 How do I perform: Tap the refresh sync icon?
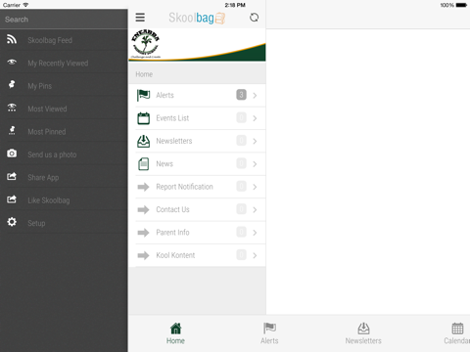[254, 18]
